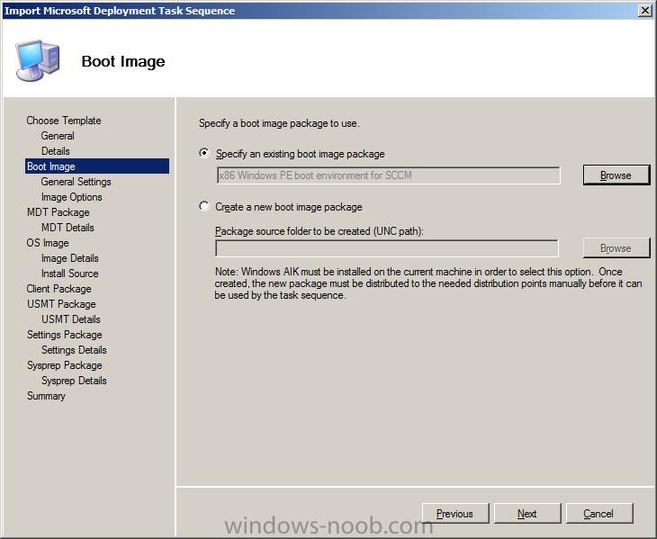Click the 'Boot Image' page heading

click(123, 61)
